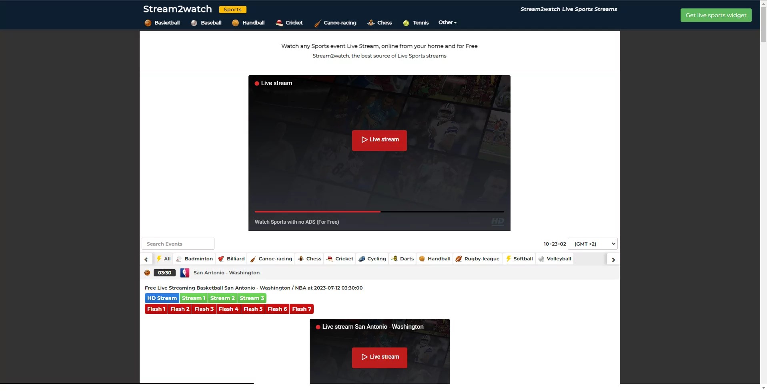
Task: Change the timezone from the GMT +2 dropdown
Action: [x=592, y=244]
